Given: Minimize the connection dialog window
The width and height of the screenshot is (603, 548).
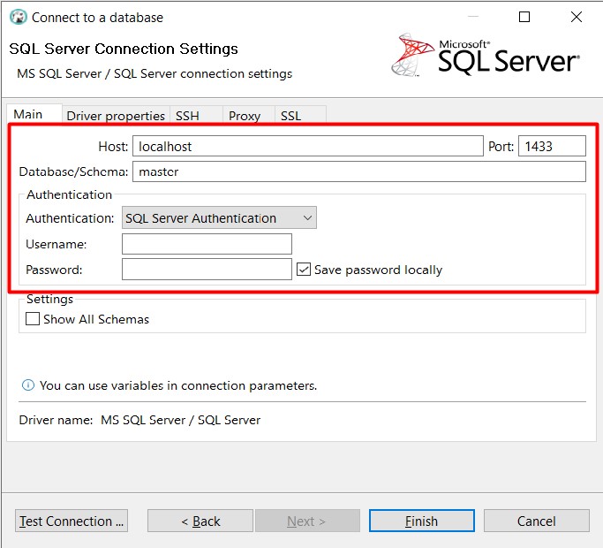Looking at the screenshot, I should pos(472,17).
